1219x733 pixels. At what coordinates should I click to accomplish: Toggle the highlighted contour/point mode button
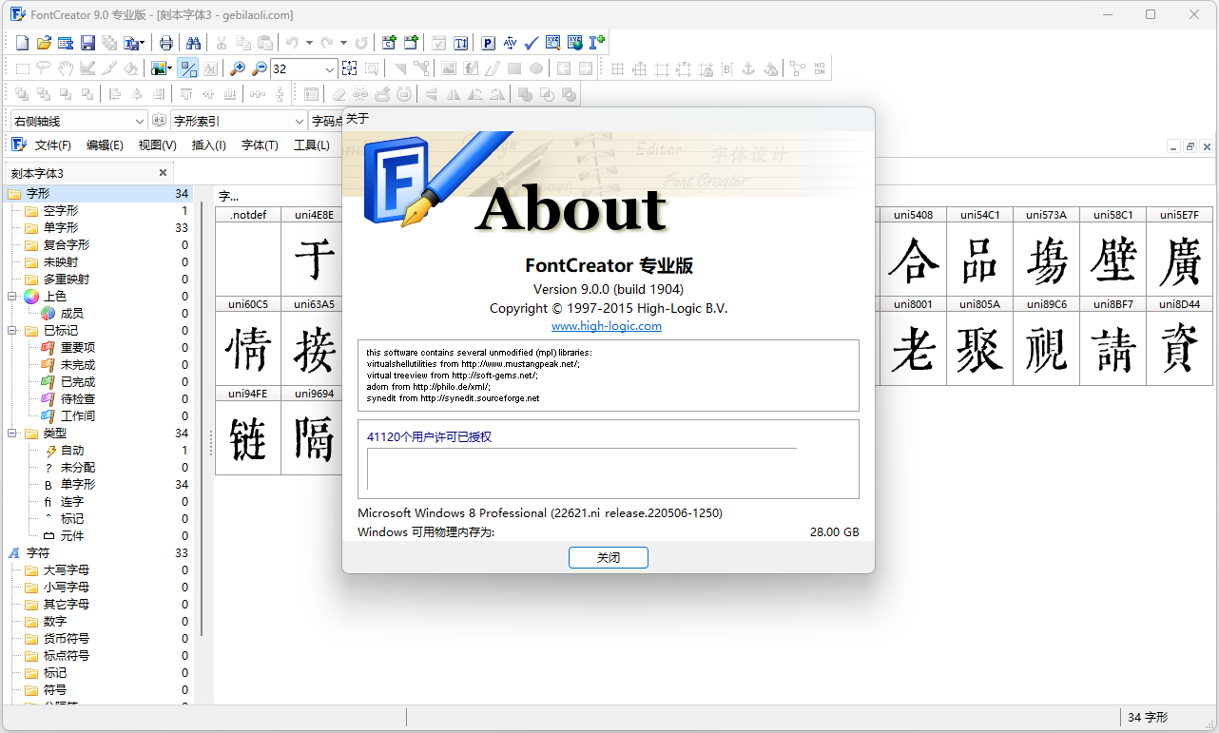188,68
